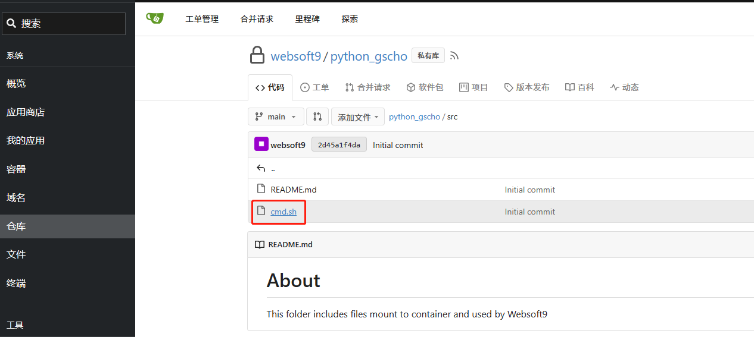This screenshot has height=337, width=754.
Task: Switch to the 工单 tab
Action: (x=314, y=87)
